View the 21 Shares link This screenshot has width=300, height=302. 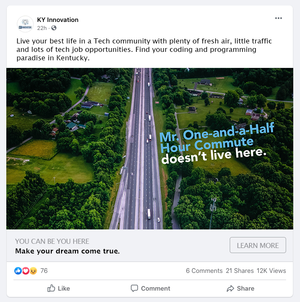(x=240, y=271)
